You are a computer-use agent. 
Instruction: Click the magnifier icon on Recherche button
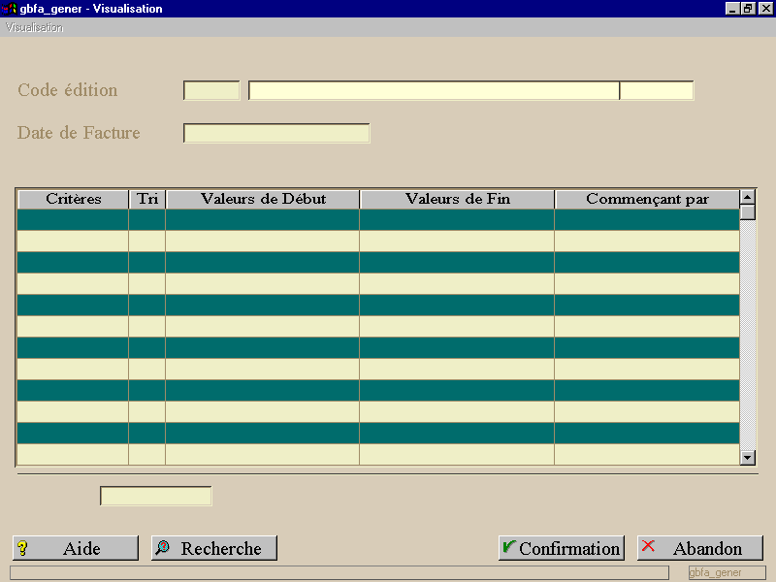tap(162, 547)
